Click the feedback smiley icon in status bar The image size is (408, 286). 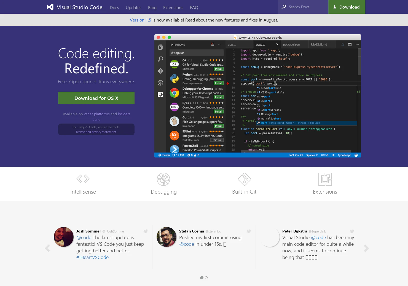356,155
